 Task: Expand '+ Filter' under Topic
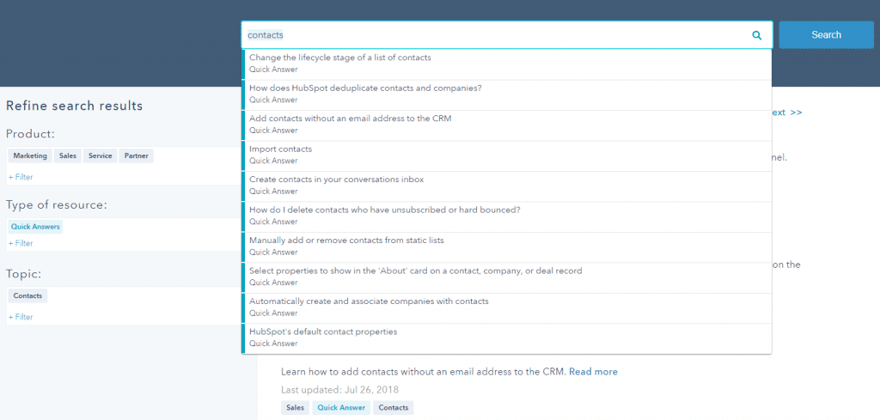pyautogui.click(x=21, y=317)
